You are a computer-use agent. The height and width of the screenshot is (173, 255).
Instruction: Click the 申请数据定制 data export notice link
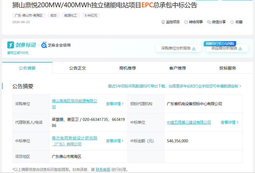pyautogui.click(x=175, y=86)
